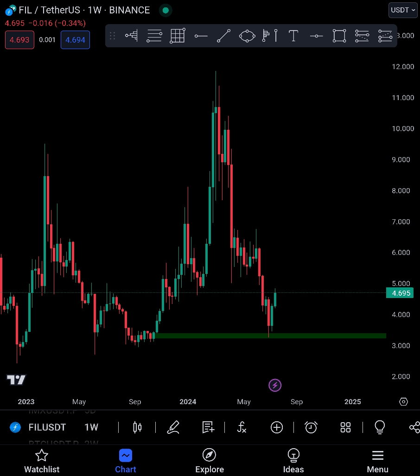The image size is (420, 476).
Task: Select the horizontal line tool
Action: [x=316, y=36]
